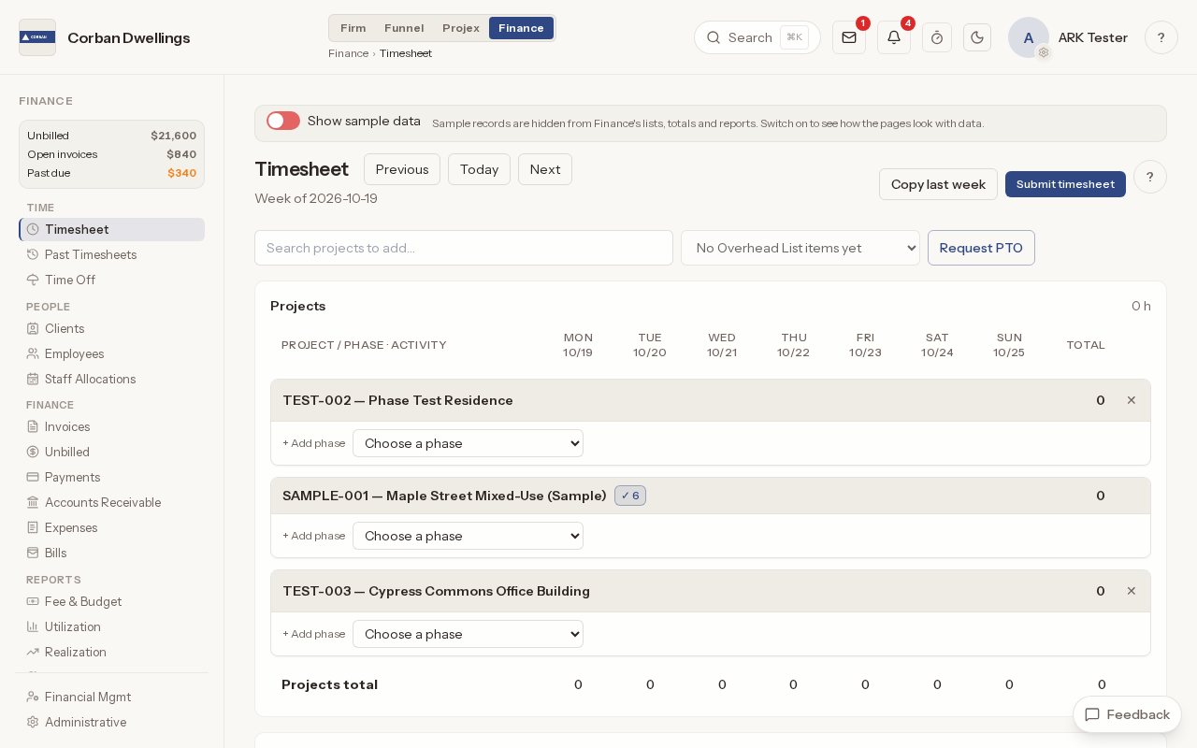Screen dimensions: 1197x748
Task: Open the ARK Tester avatar
Action: pos(1029,37)
